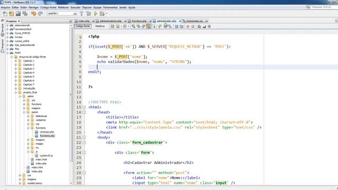Collapse the form fold at line 28
338x190 pixels.
(x=84, y=173)
